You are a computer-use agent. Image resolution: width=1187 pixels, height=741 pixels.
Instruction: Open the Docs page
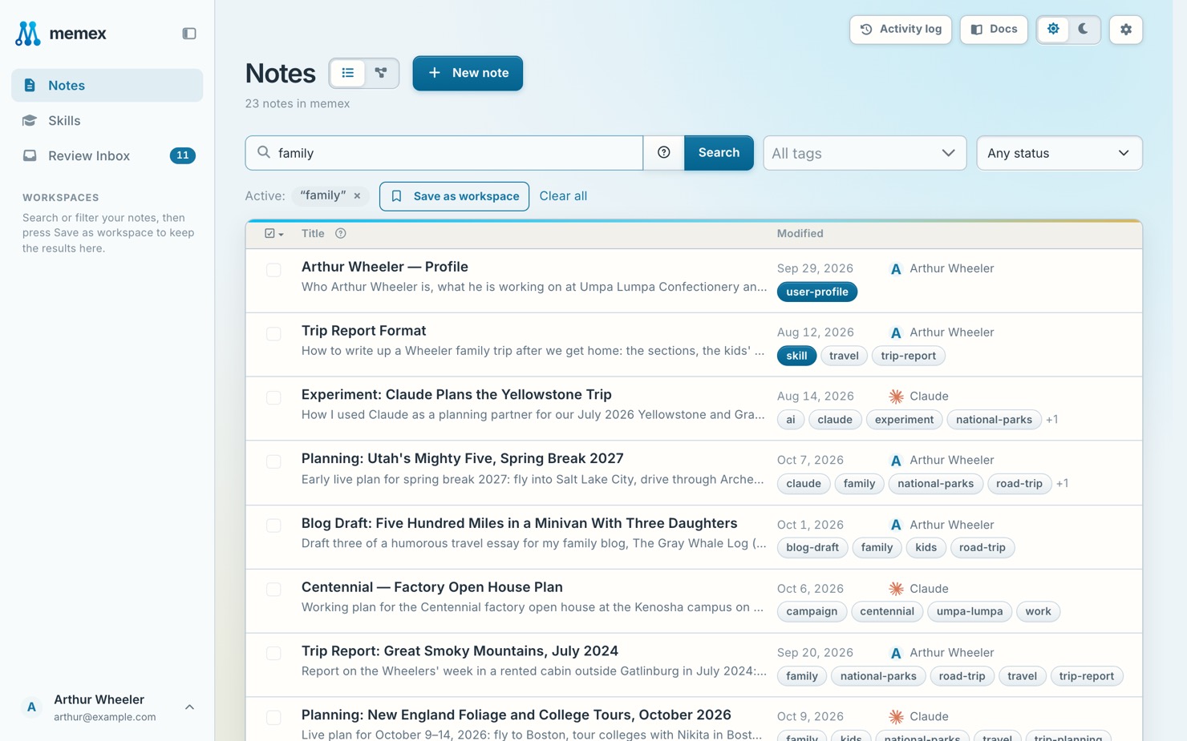tap(994, 30)
